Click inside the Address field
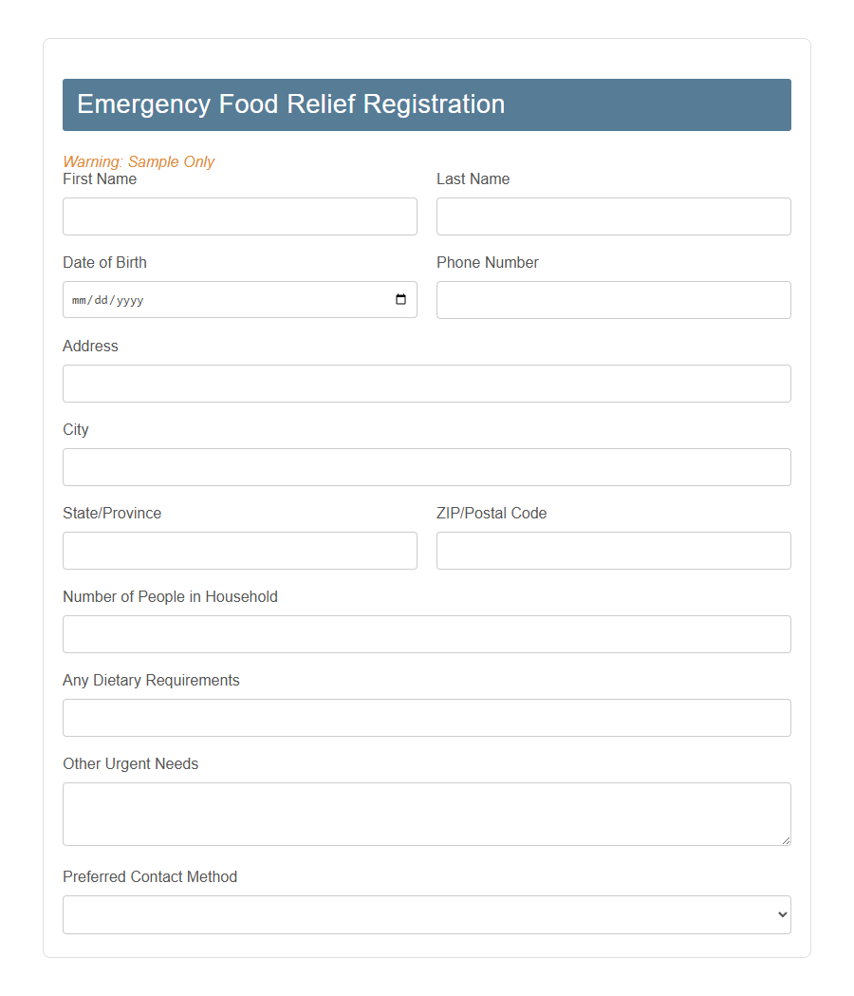 coord(427,384)
